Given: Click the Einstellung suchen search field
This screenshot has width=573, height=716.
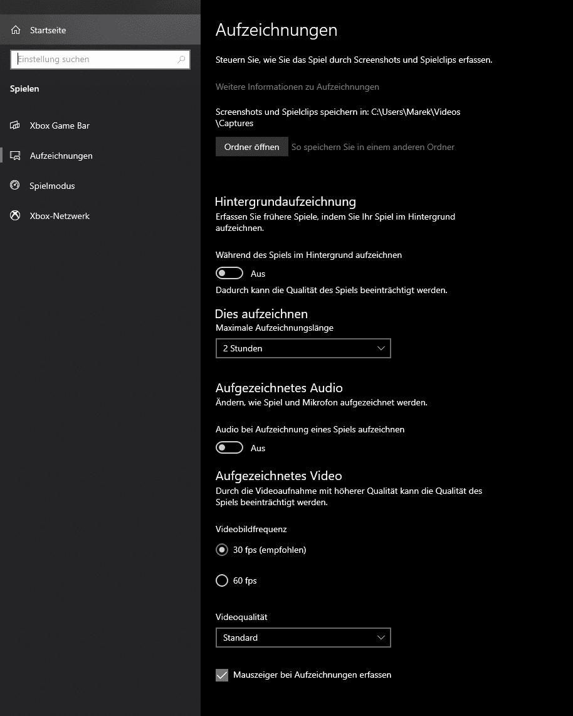Looking at the screenshot, I should 94,60.
